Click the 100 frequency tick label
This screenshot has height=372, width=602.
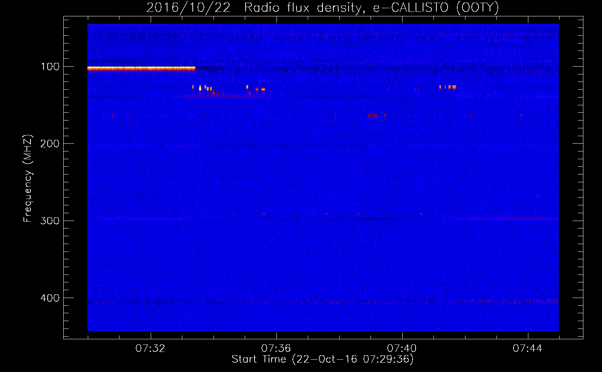coord(50,67)
